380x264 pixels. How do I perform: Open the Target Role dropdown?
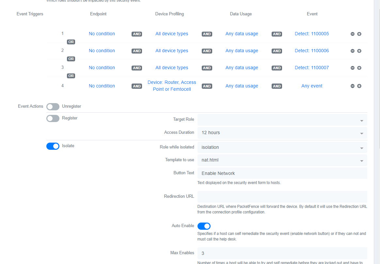[x=282, y=120]
